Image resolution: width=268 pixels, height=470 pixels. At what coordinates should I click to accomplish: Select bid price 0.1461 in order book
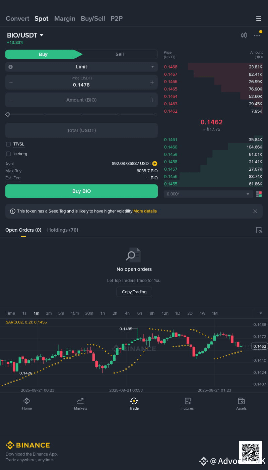pyautogui.click(x=171, y=140)
